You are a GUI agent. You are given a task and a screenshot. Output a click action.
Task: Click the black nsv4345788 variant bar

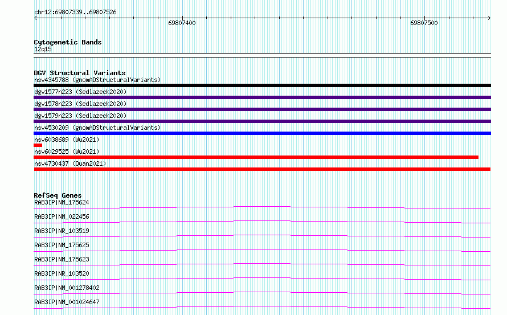(262, 85)
